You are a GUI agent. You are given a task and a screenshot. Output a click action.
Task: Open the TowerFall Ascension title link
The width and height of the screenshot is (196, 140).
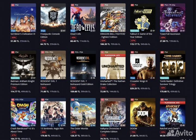[x=170, y=34]
